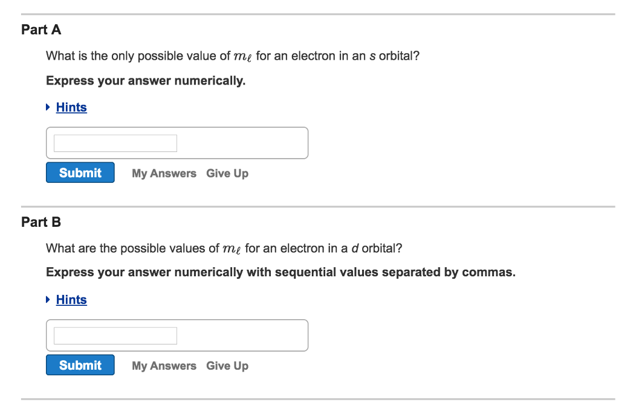This screenshot has width=619, height=403.
Task: Click the underlined Hints link in Part A
Action: coord(71,107)
